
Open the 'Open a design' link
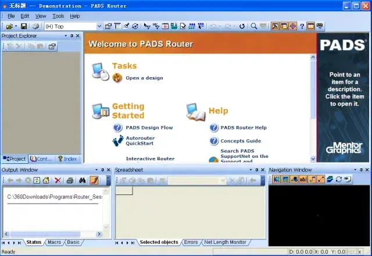tap(144, 78)
